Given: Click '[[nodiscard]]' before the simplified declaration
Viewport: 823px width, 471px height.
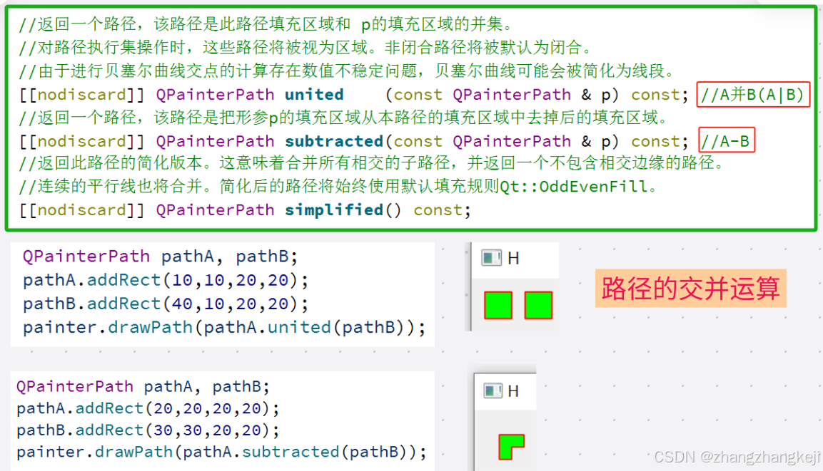Looking at the screenshot, I should [81, 209].
